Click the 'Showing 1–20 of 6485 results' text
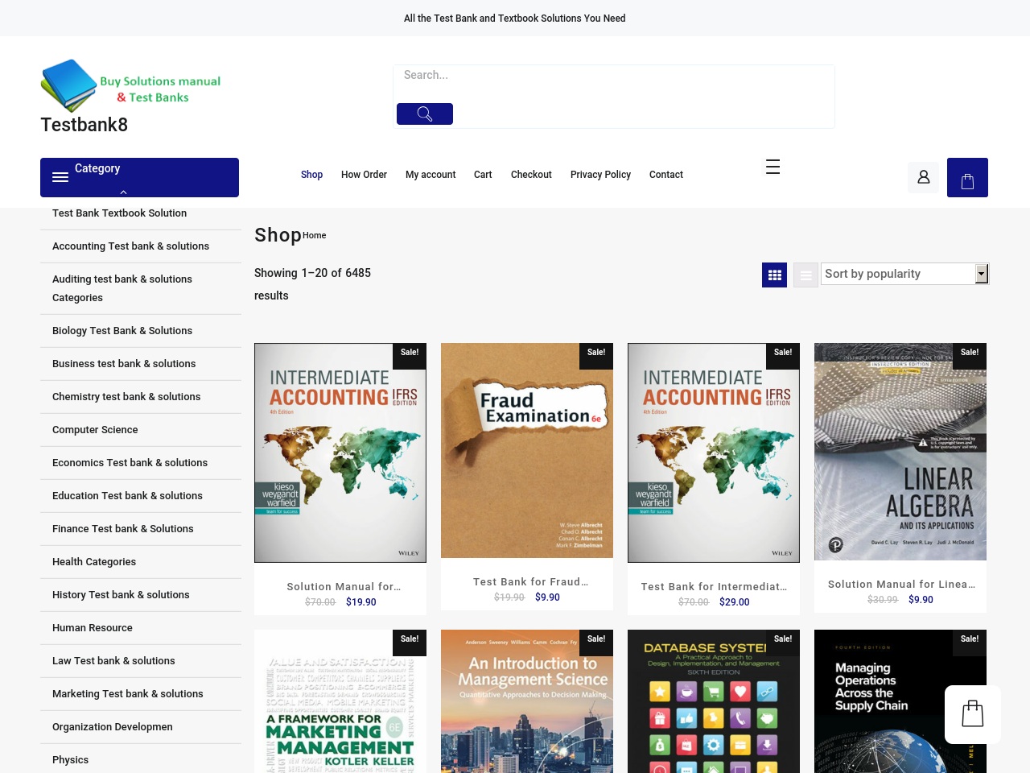 click(x=312, y=284)
